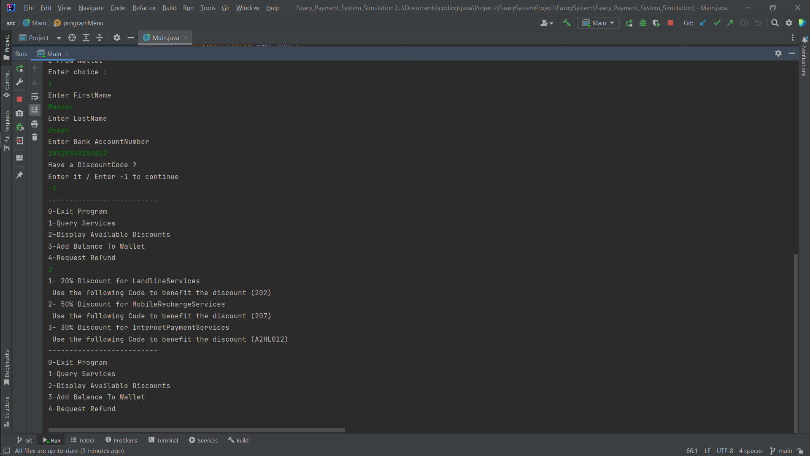Pin the Run tool window tab
The image size is (810, 456).
(19, 175)
